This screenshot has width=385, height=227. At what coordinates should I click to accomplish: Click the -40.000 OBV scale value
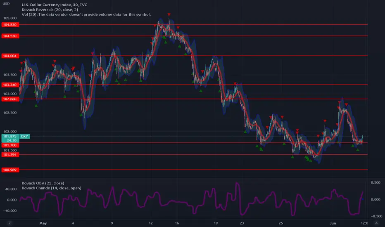tap(10, 210)
